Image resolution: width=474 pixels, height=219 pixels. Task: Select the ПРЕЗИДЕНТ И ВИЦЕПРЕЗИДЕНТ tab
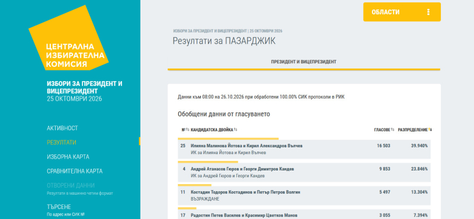pos(303,62)
